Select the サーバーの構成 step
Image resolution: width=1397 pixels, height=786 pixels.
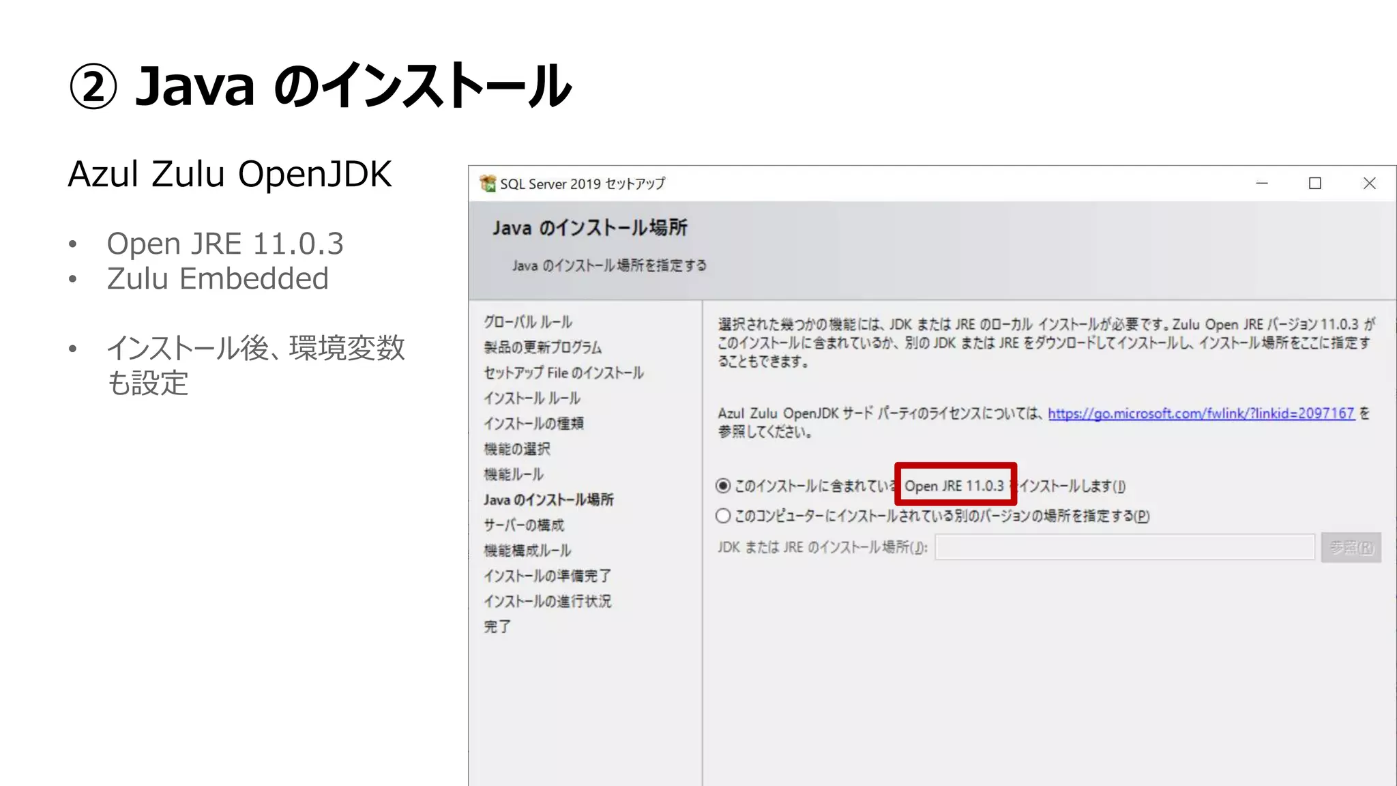click(524, 525)
